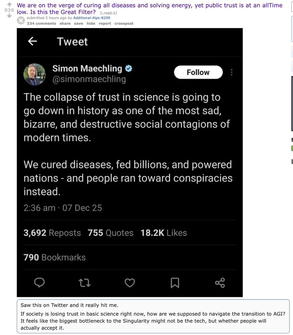Click Simon Maechling's profile picture
The height and width of the screenshot is (335, 293).
pos(35,74)
